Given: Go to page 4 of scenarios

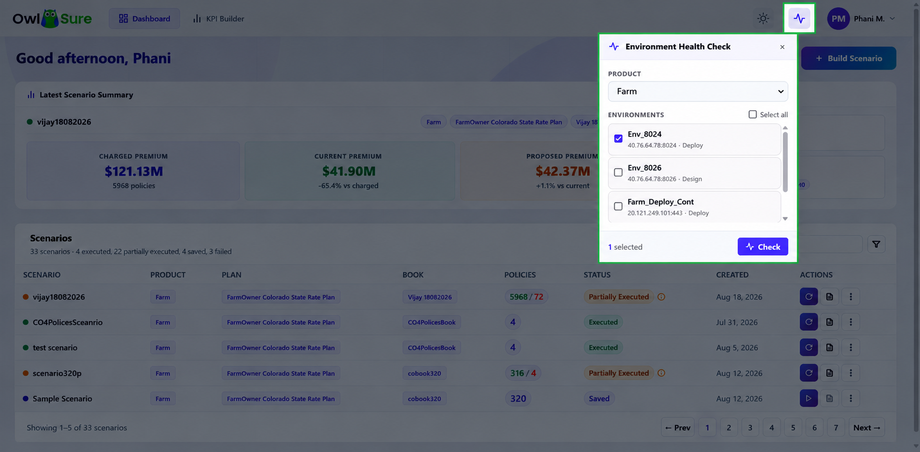Looking at the screenshot, I should (x=771, y=428).
